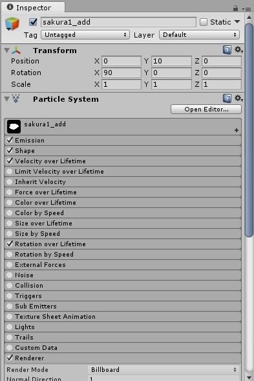The width and height of the screenshot is (254, 381).
Task: Disable the Shape module checkmark
Action: click(10, 150)
